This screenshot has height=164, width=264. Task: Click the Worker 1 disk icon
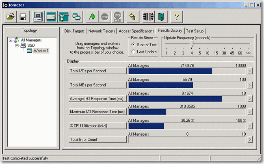(x=30, y=51)
